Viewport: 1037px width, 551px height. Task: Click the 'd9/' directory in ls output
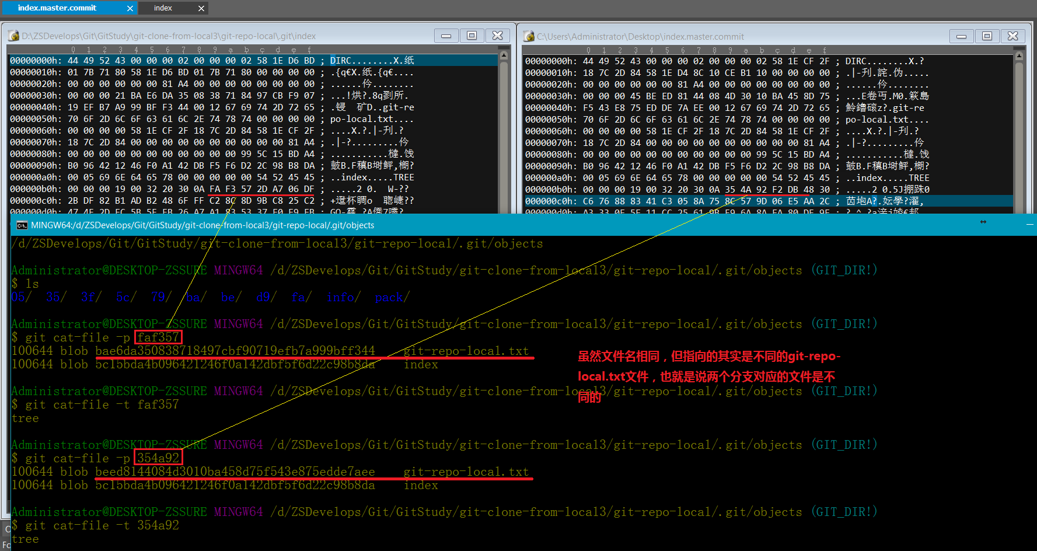tap(267, 297)
